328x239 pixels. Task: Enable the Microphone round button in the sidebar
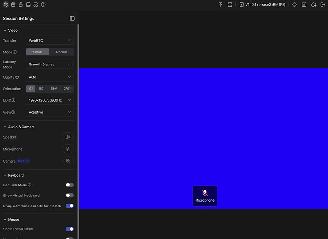(67, 149)
